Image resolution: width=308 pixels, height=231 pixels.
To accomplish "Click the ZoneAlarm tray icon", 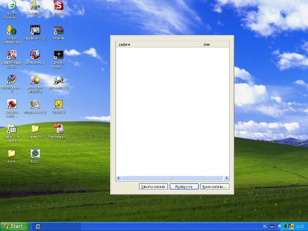I will 291,227.
